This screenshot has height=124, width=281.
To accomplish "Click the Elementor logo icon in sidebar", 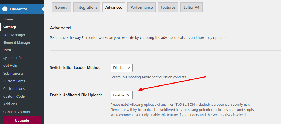I will 5,9.
